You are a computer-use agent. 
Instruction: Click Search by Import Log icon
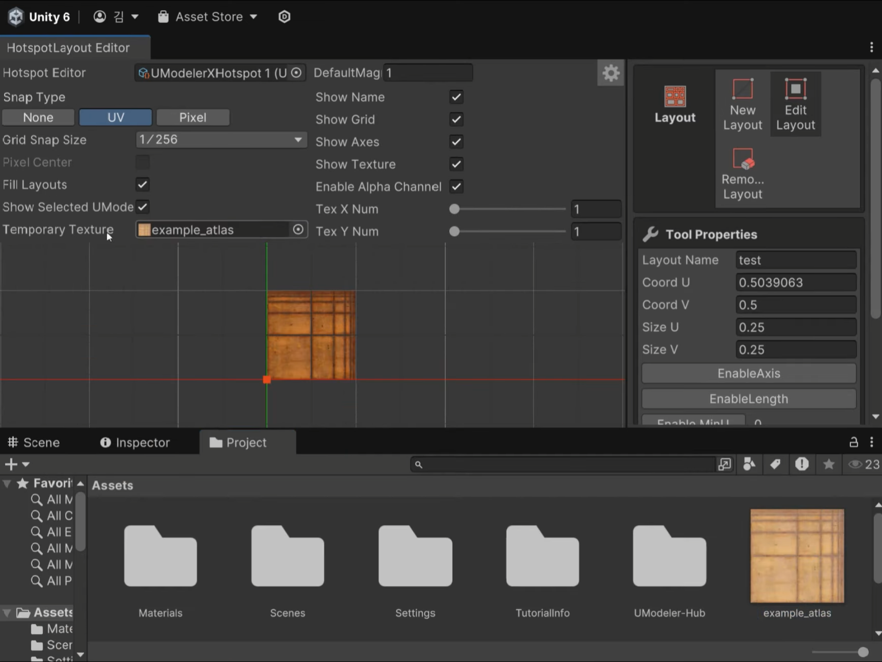pyautogui.click(x=802, y=464)
